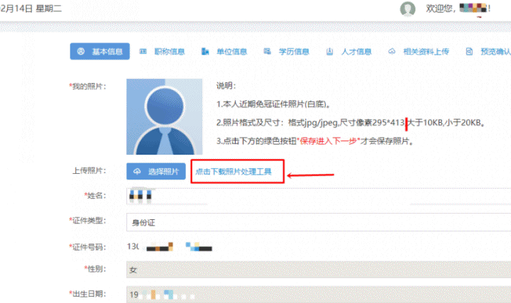511x303 pixels.
Task: Click the cloud icon beside 相关资料上传
Action: coord(391,52)
